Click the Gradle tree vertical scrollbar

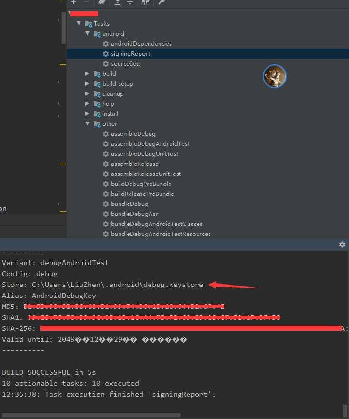click(63, 28)
